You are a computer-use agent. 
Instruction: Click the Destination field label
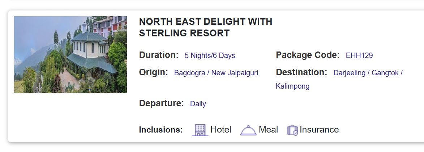coord(301,72)
